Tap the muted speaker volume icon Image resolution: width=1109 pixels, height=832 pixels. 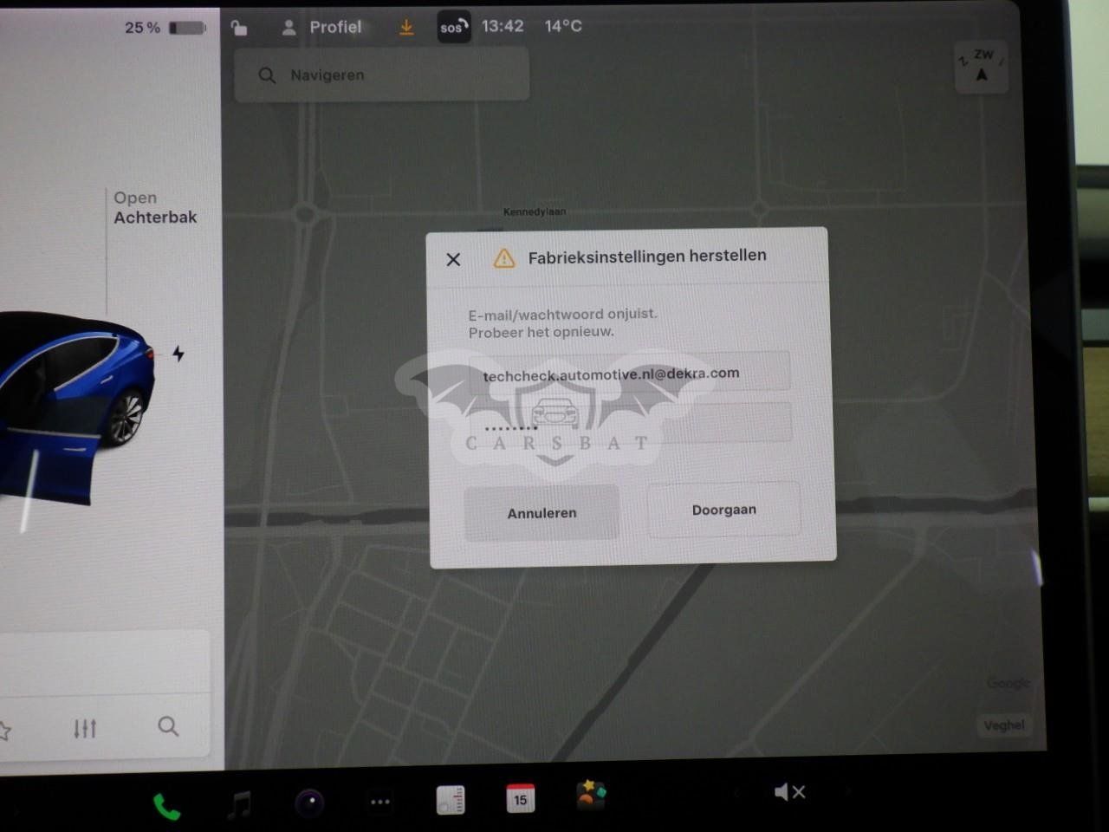(789, 791)
